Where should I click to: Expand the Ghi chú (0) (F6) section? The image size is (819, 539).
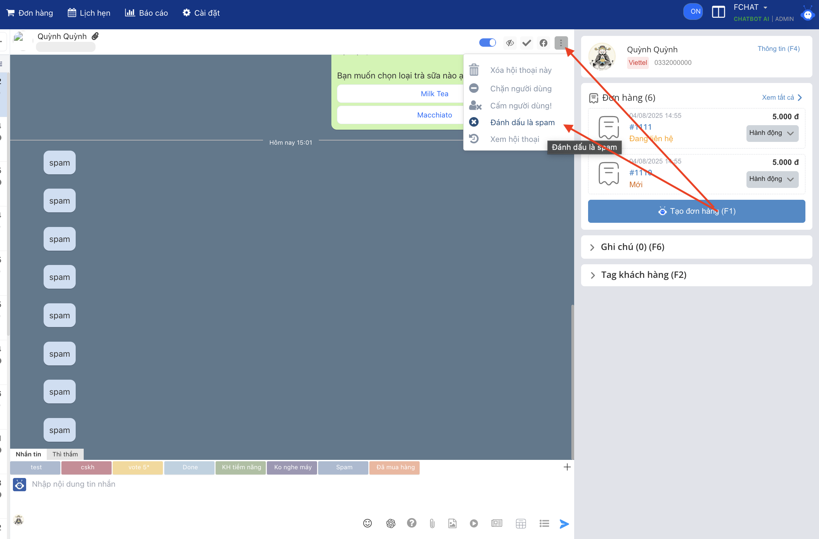[632, 247]
